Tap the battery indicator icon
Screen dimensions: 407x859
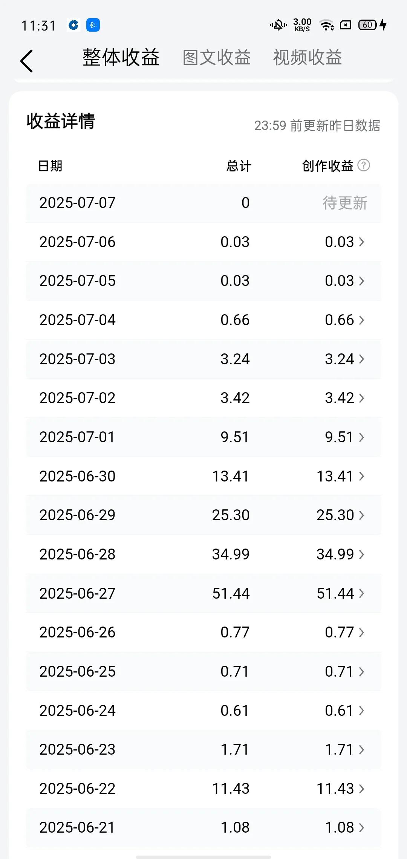point(372,25)
